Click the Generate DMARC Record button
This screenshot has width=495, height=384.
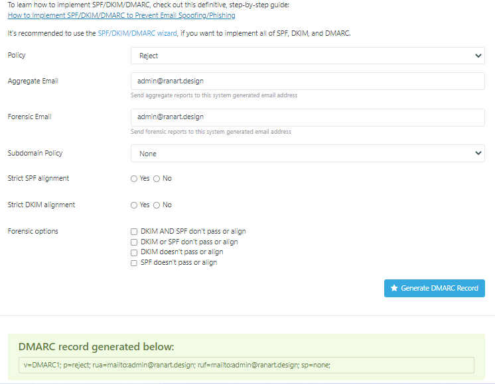click(x=435, y=288)
